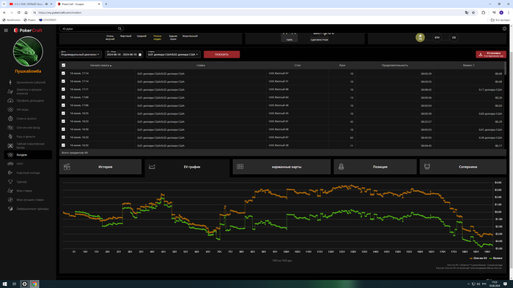513x288 pixels.
Task: Expand the stakes 0.01/0.02 dropdown
Action: pyautogui.click(x=173, y=54)
